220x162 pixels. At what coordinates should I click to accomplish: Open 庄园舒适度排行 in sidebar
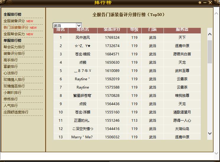pyautogui.click(x=16, y=112)
